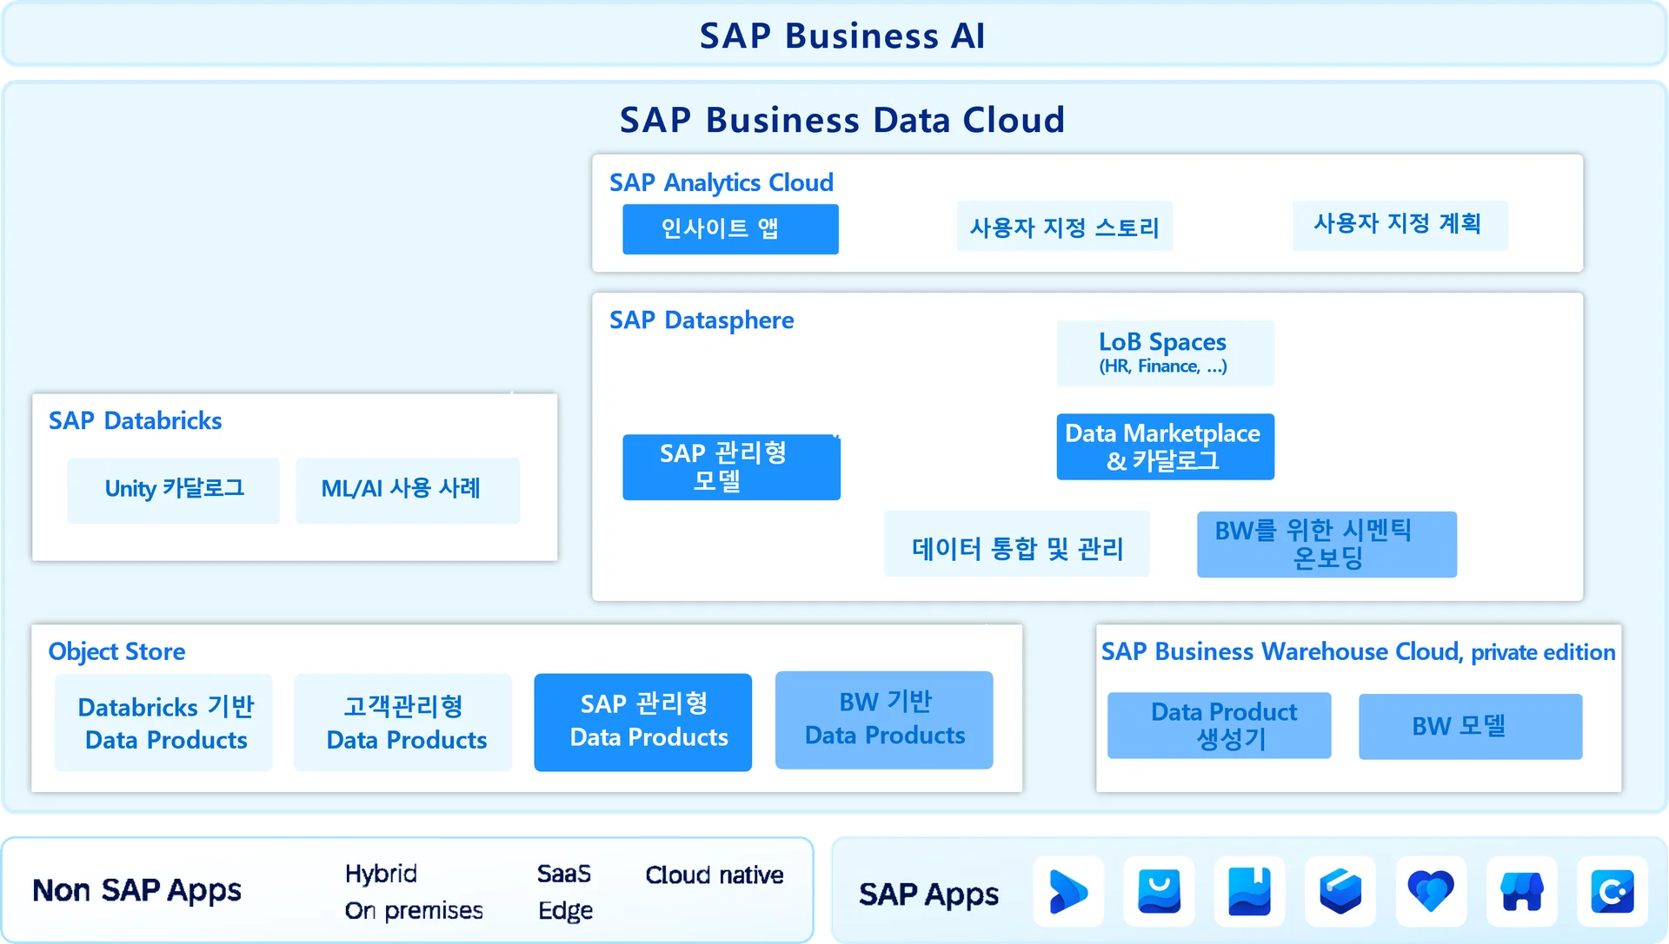Screen dimensions: 1669x944
Task: Click the shopping bag SAP app icon
Action: [1159, 892]
